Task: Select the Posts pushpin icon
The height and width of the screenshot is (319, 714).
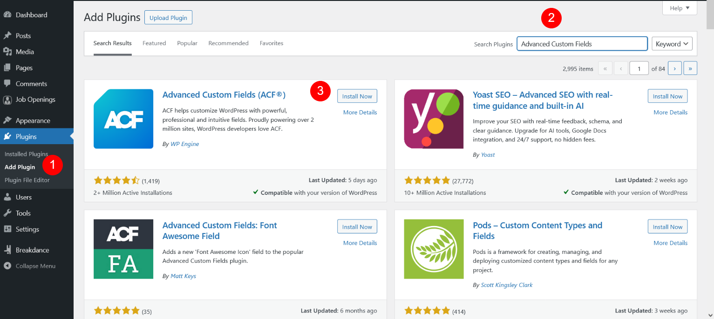Action: coord(7,36)
